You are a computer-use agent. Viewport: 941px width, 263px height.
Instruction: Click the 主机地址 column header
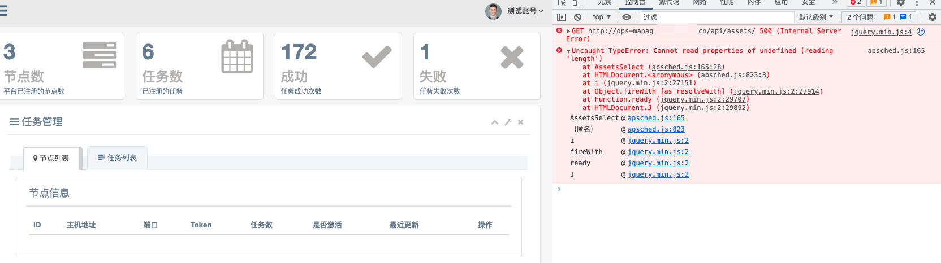pyautogui.click(x=81, y=225)
